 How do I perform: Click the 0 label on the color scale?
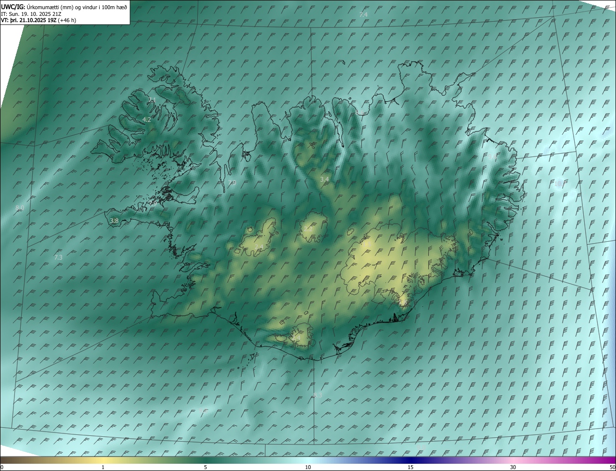click(x=2, y=467)
